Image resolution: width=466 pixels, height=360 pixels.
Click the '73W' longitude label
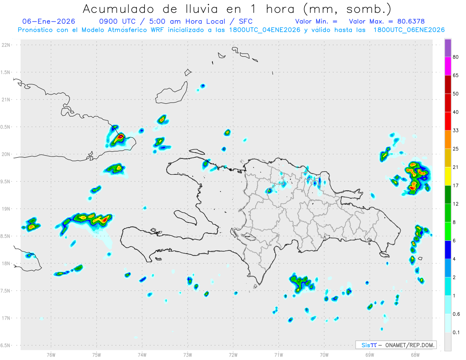[x=188, y=355]
